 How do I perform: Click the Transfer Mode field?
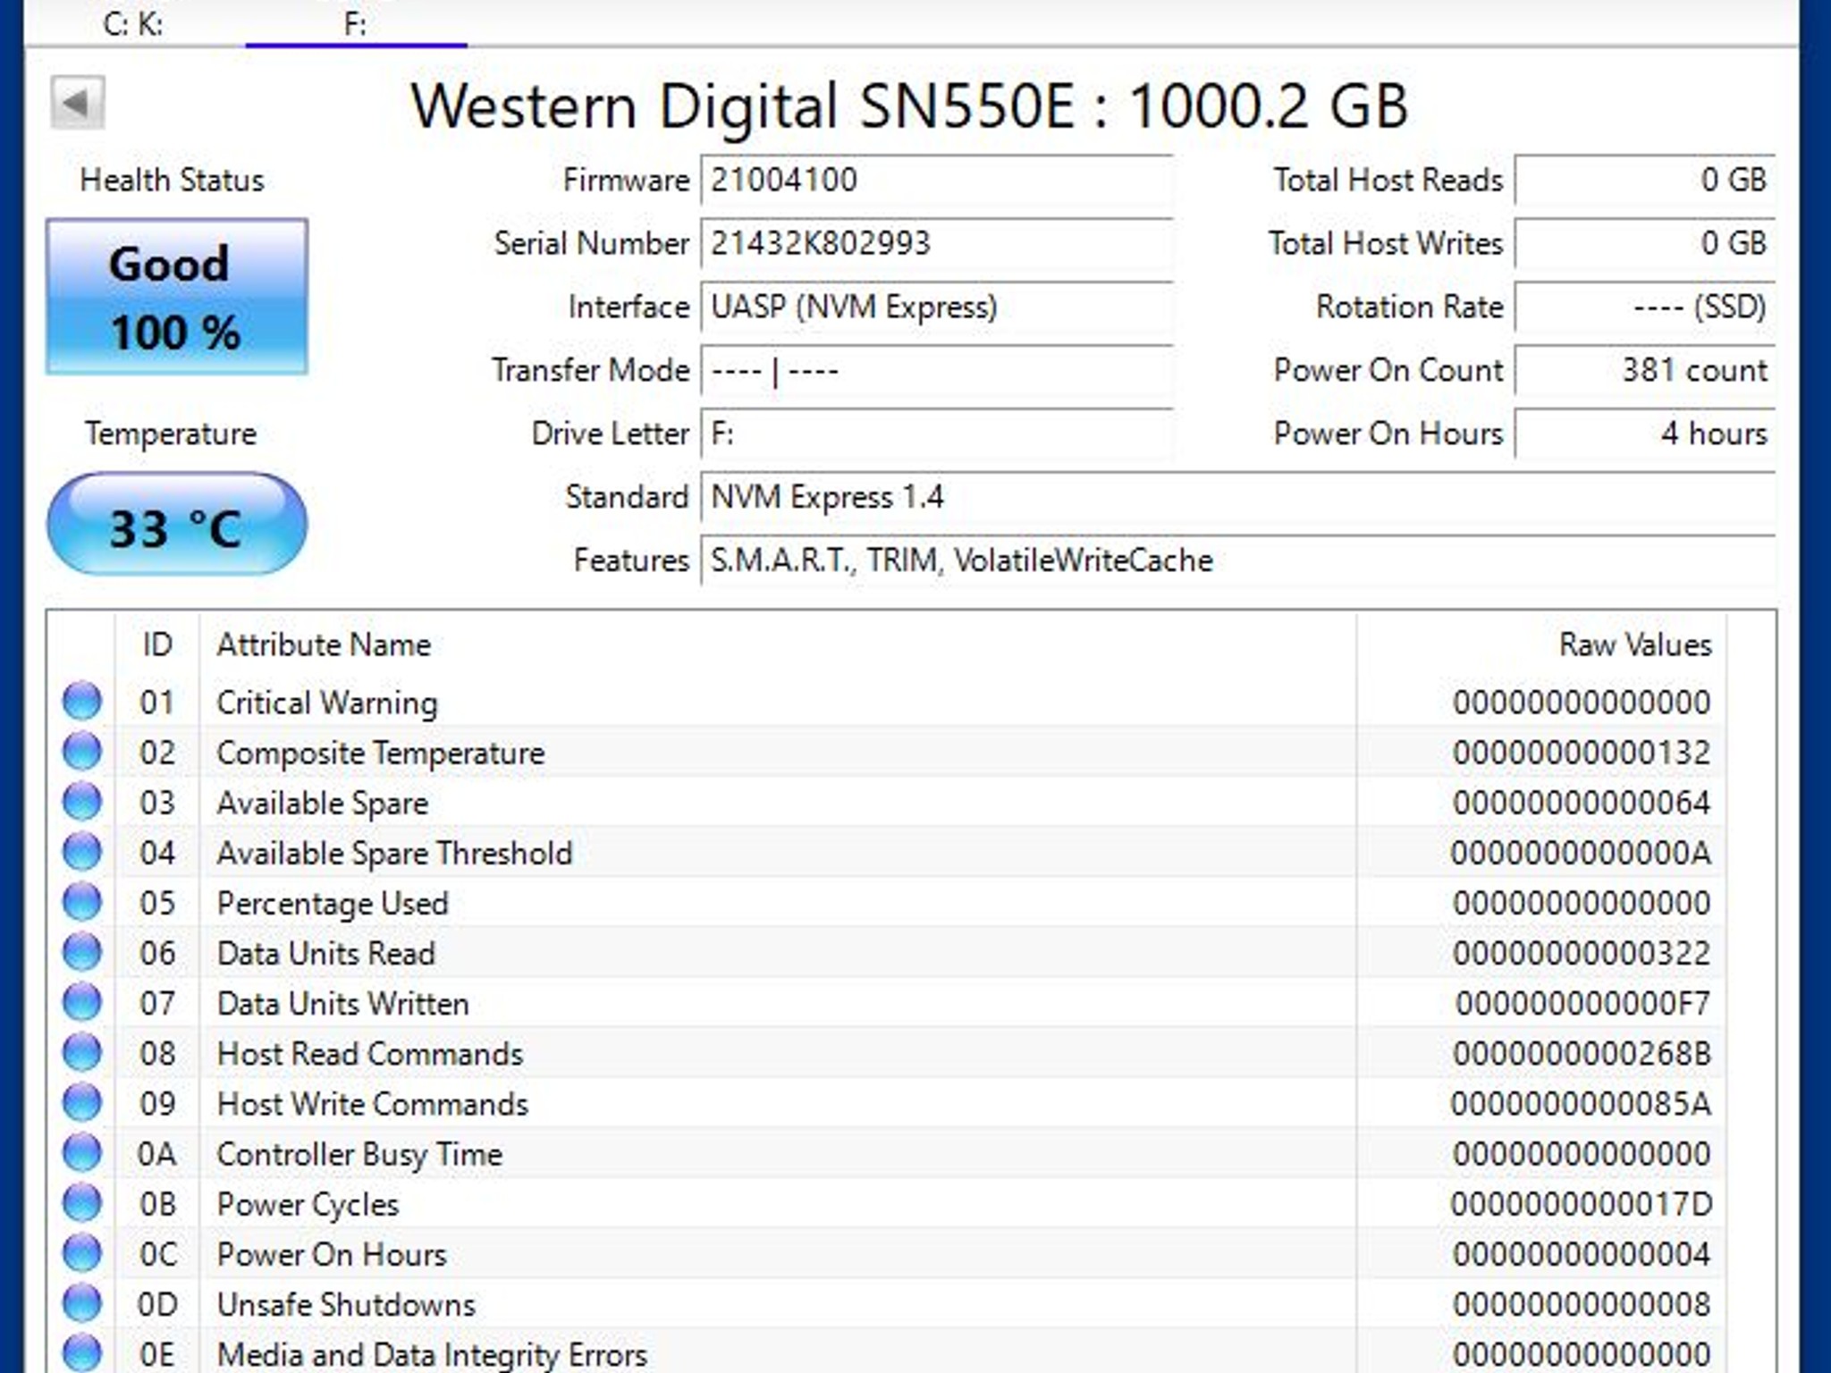pyautogui.click(x=937, y=371)
